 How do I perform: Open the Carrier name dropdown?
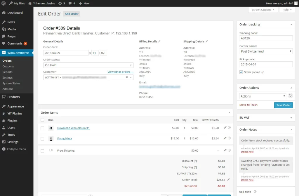click(x=266, y=51)
